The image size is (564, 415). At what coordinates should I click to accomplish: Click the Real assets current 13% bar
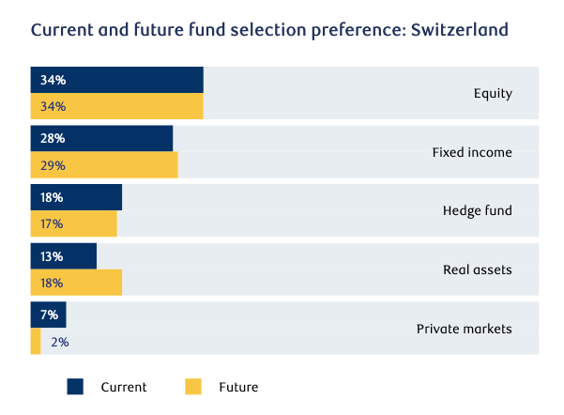point(63,256)
